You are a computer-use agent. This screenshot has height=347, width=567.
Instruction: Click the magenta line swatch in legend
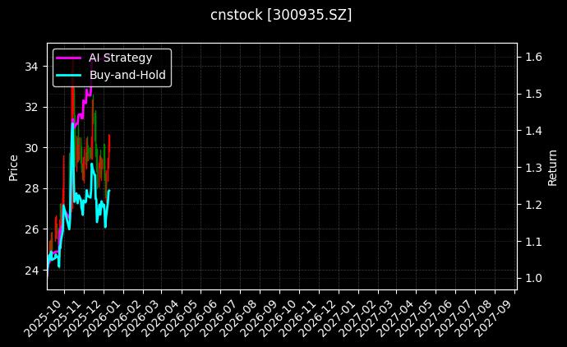coord(68,58)
